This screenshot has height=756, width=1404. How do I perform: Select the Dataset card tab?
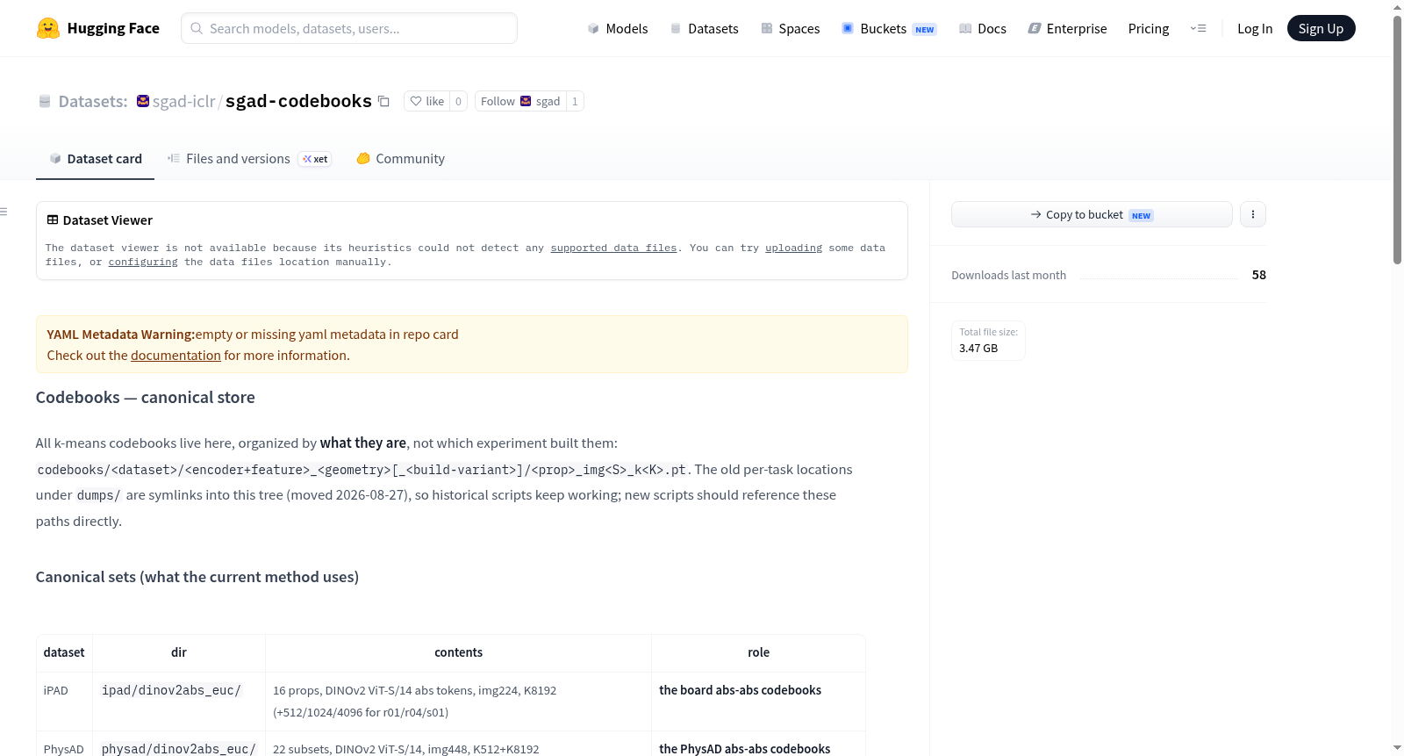(96, 159)
